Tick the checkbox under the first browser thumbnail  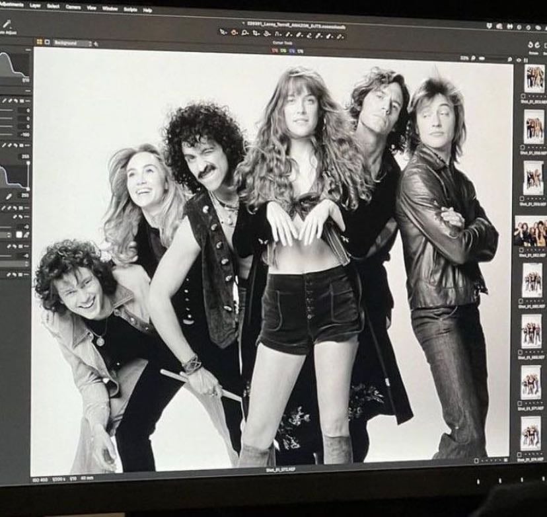coord(524,96)
